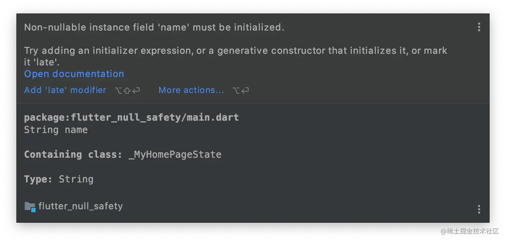
Task: Click the shortcut hint beside Add 'late' modifier
Action: click(x=127, y=90)
